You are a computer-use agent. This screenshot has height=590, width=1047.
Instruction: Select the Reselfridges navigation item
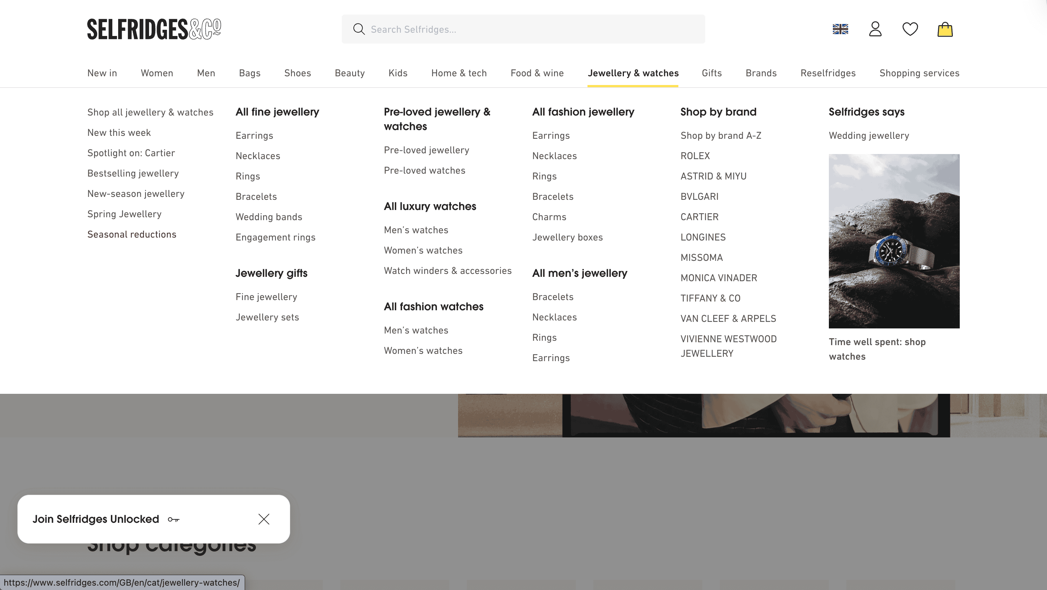(x=828, y=73)
